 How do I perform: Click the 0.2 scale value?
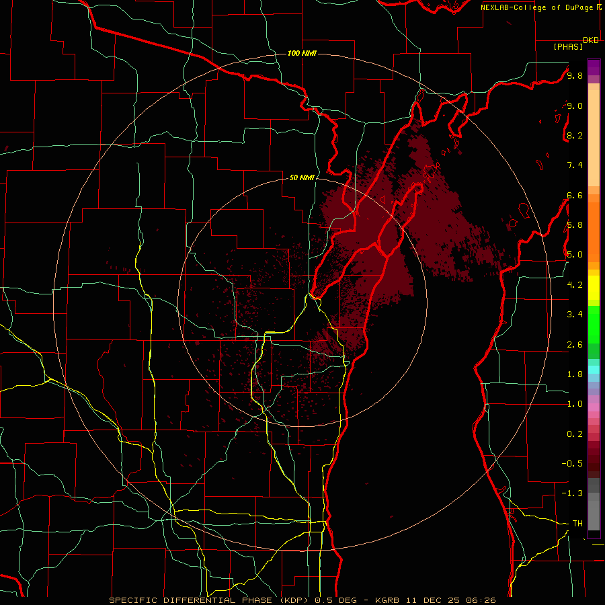575,434
